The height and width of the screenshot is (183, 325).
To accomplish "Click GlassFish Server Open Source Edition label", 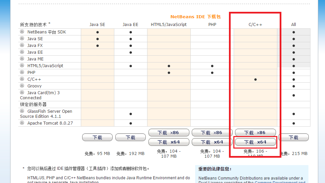I will tap(46, 114).
